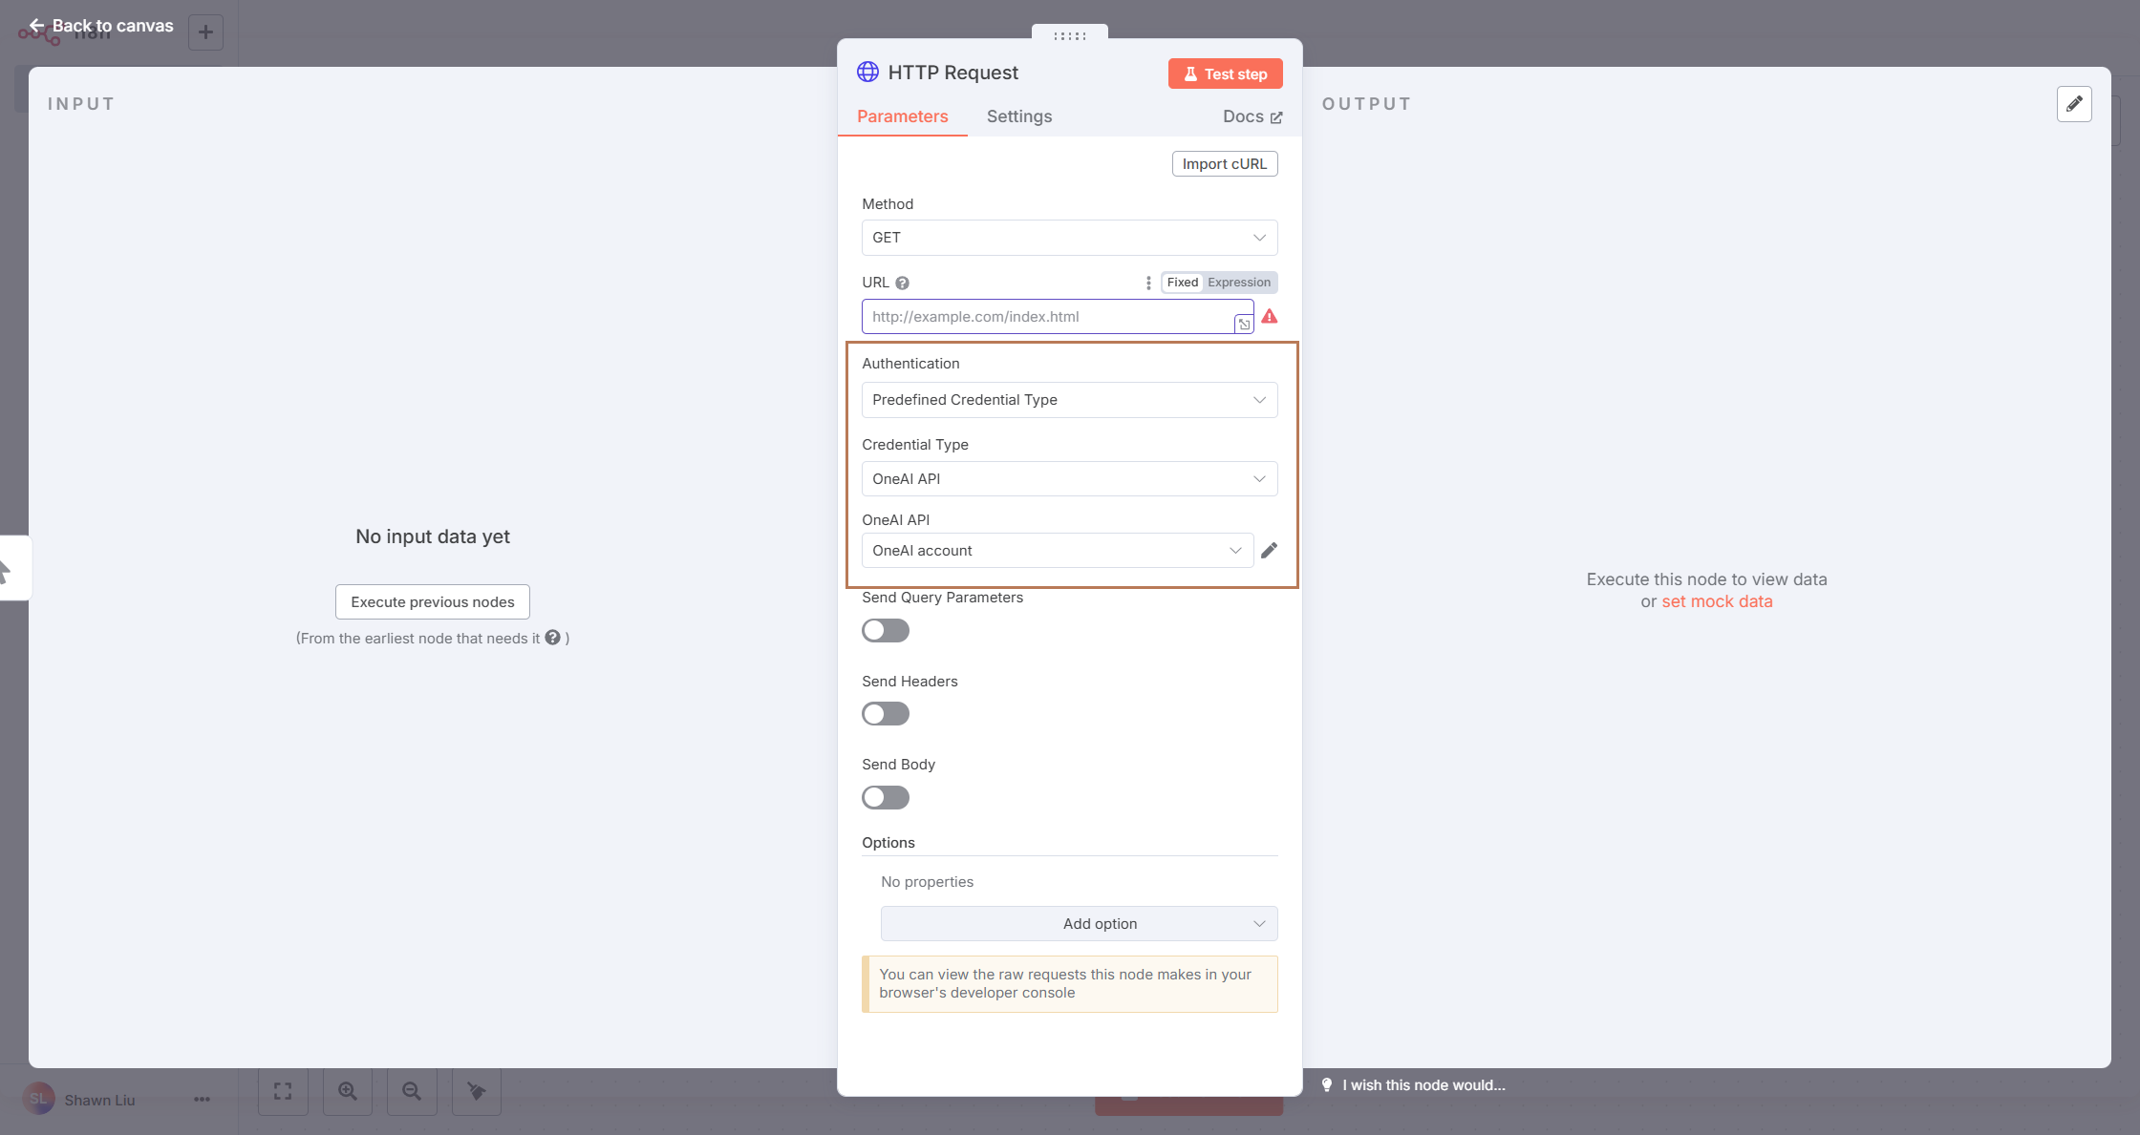The height and width of the screenshot is (1135, 2140).
Task: Click help icon beside earliest node text
Action: 552,638
